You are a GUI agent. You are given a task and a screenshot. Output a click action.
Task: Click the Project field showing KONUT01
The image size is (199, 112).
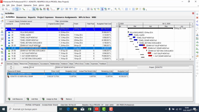pyautogui.click(x=172, y=68)
